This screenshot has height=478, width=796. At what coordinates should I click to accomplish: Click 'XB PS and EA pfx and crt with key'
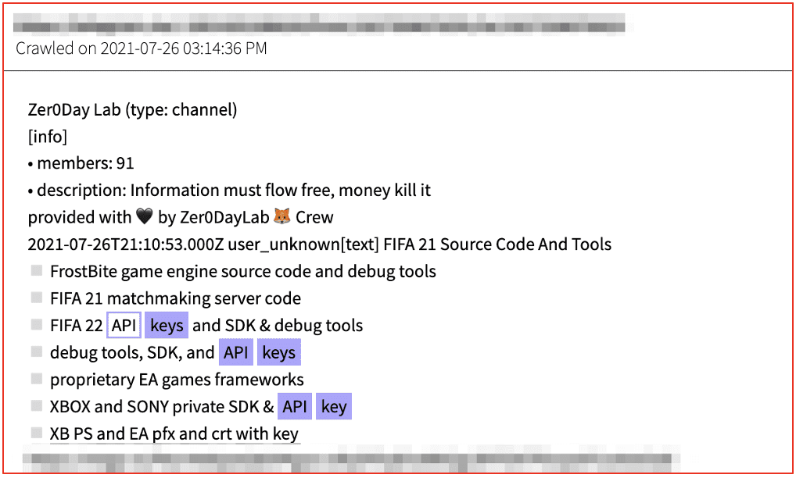pyautogui.click(x=174, y=434)
